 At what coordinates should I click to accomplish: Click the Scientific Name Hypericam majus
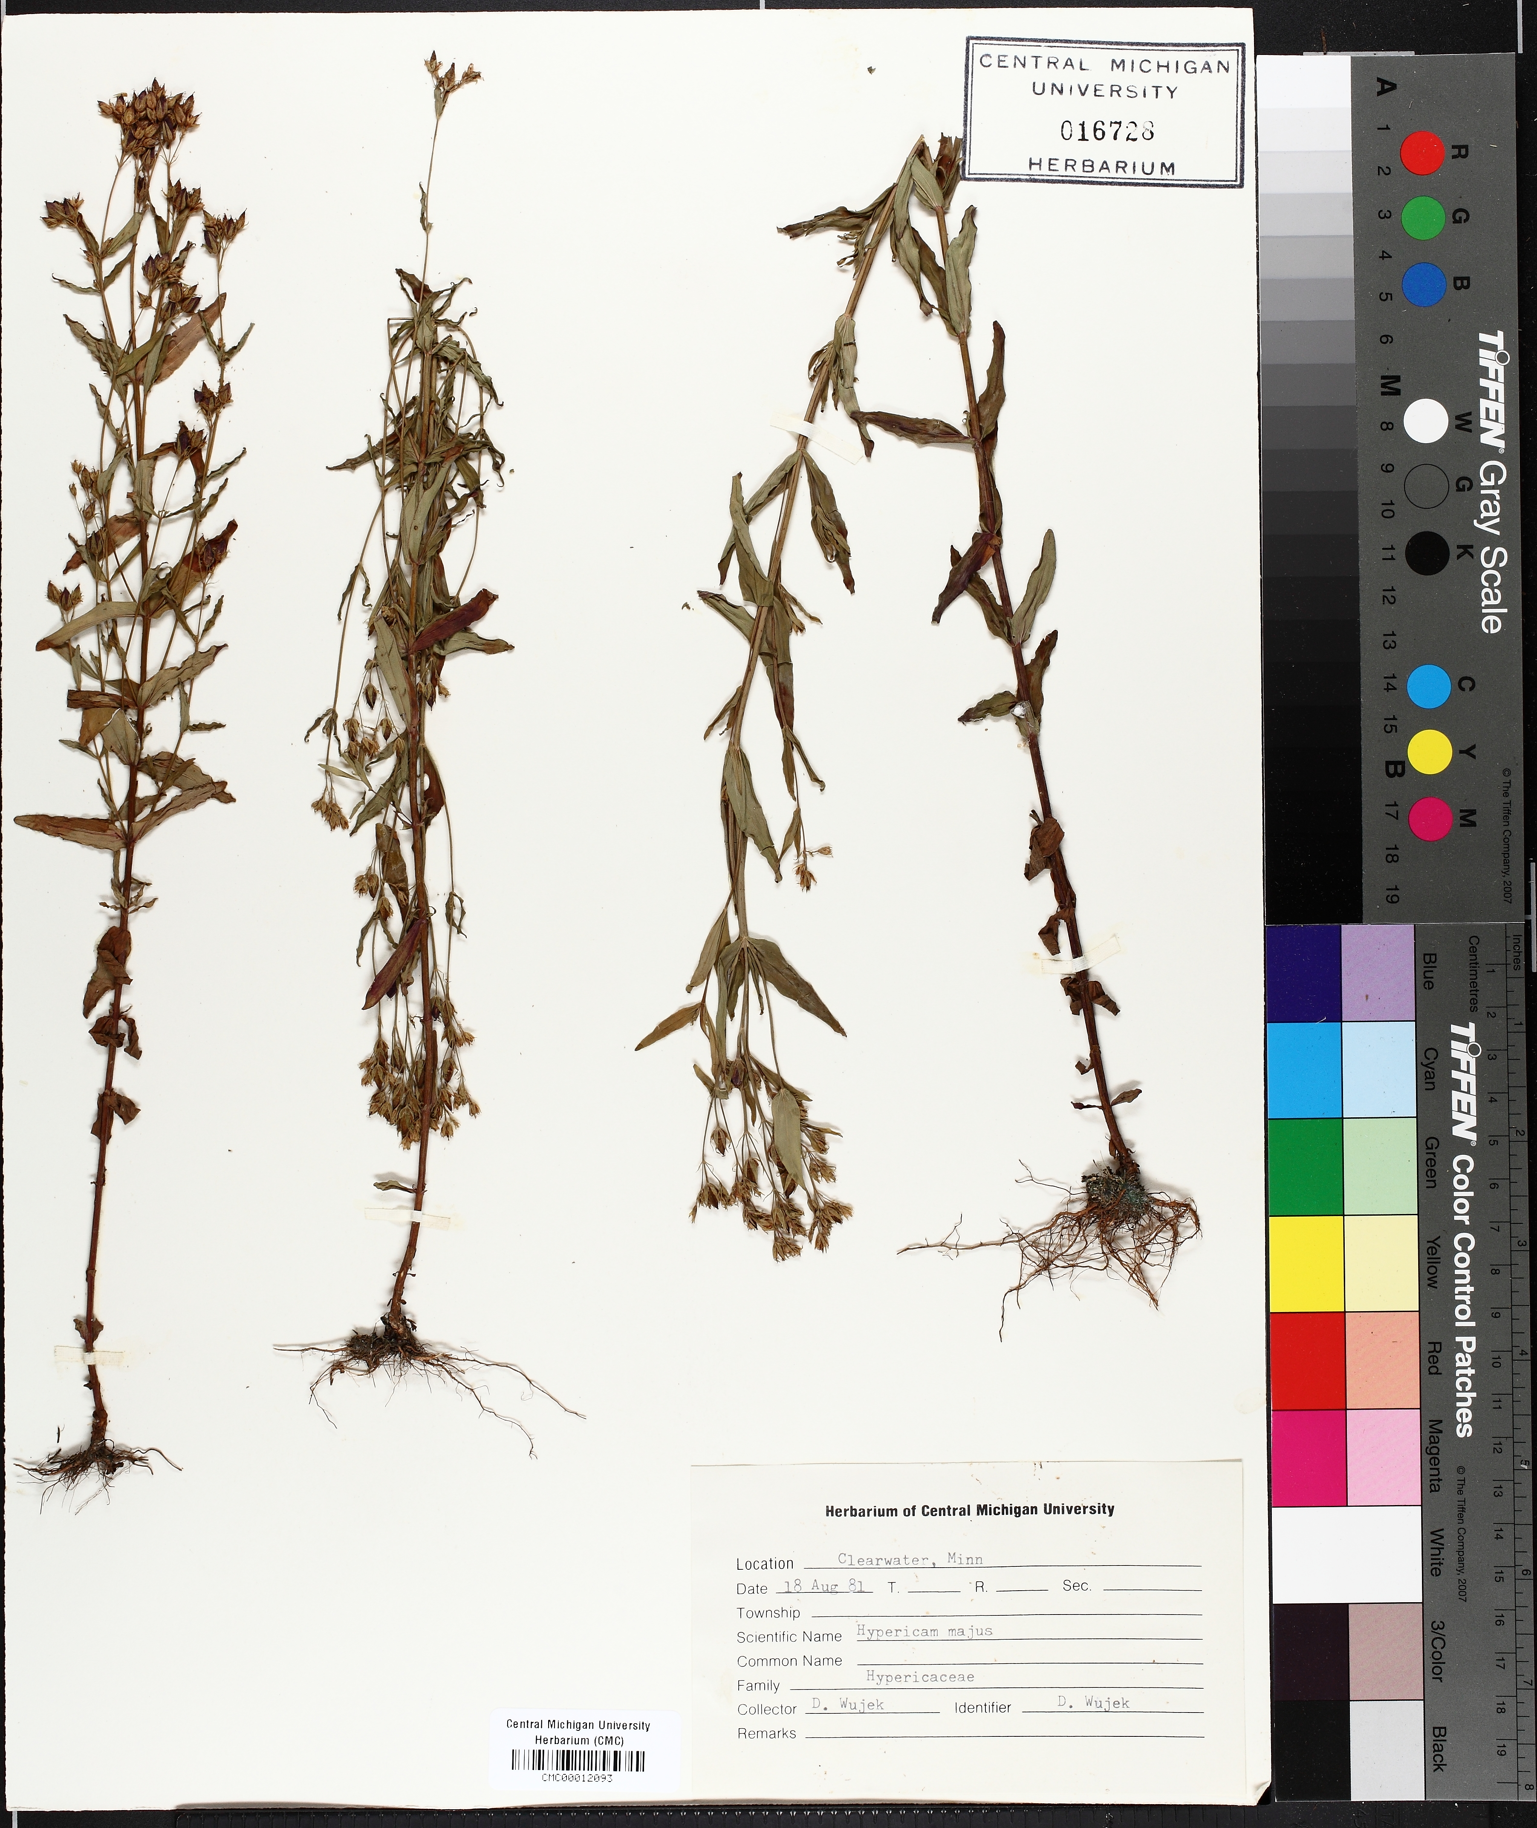click(925, 1630)
